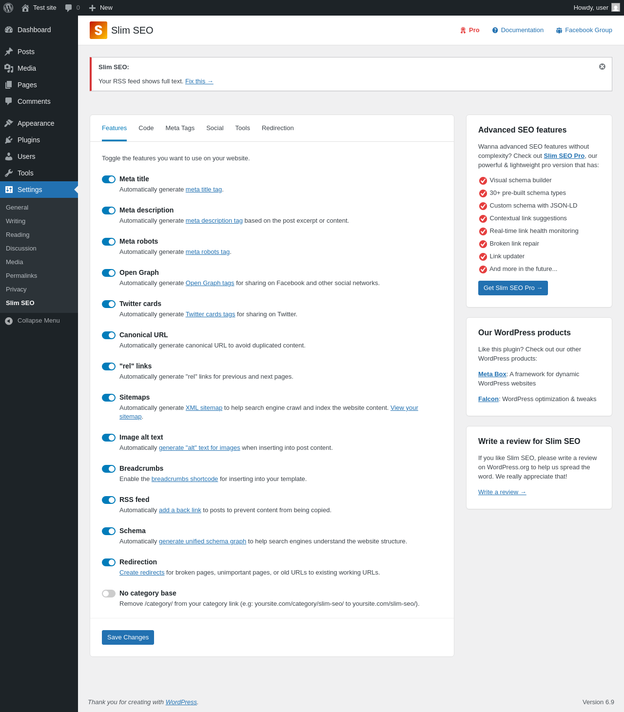The width and height of the screenshot is (624, 712).
Task: Click Get Slim SEO Pro button
Action: click(513, 288)
